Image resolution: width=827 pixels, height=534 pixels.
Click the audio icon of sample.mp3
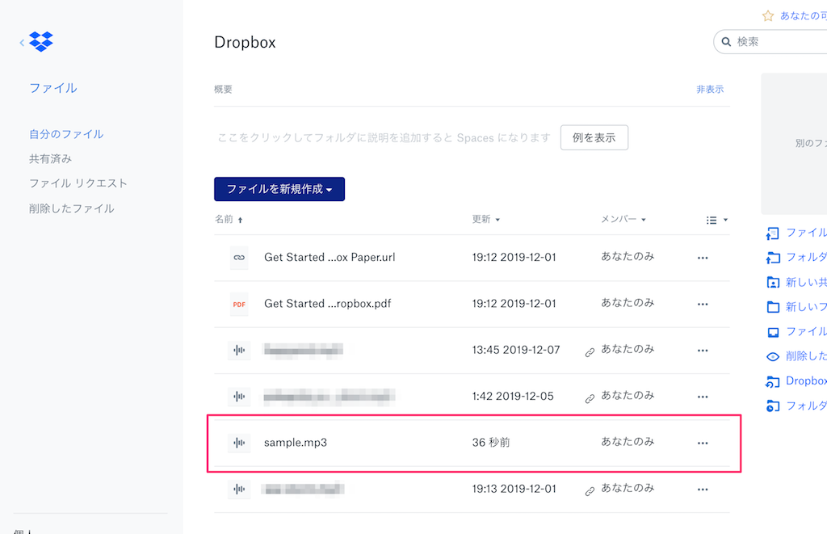coord(239,443)
